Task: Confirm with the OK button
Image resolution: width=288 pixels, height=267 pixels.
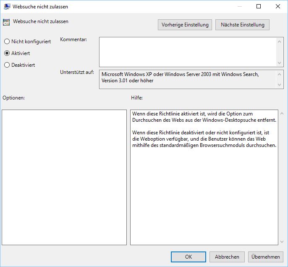Action: [189, 257]
